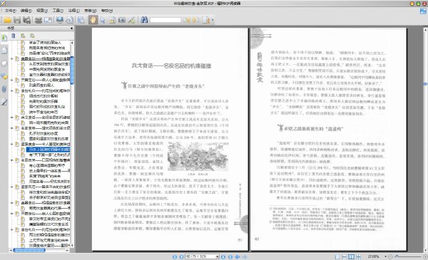Open the Layers panel in sidebar
The width and height of the screenshot is (428, 260).
click(x=4, y=63)
